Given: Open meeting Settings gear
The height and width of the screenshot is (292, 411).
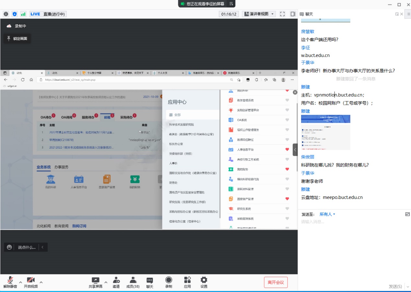Looking at the screenshot, I should (204, 282).
